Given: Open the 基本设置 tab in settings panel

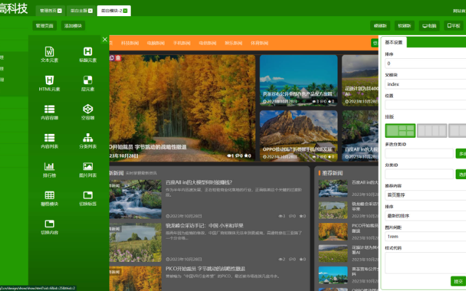Looking at the screenshot, I should pyautogui.click(x=394, y=43).
